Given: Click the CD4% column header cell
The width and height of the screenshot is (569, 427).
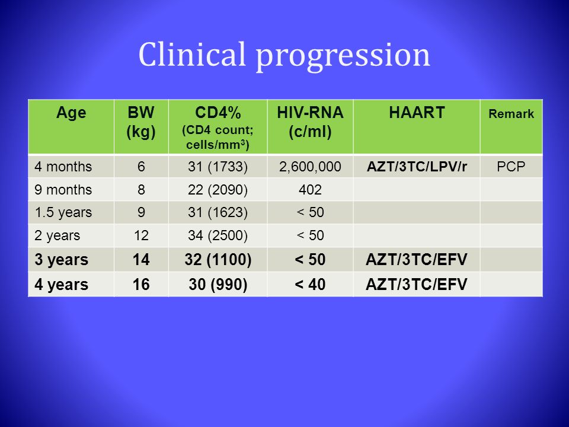Looking at the screenshot, I should pyautogui.click(x=218, y=126).
